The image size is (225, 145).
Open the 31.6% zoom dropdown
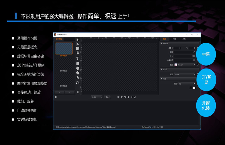97,97
